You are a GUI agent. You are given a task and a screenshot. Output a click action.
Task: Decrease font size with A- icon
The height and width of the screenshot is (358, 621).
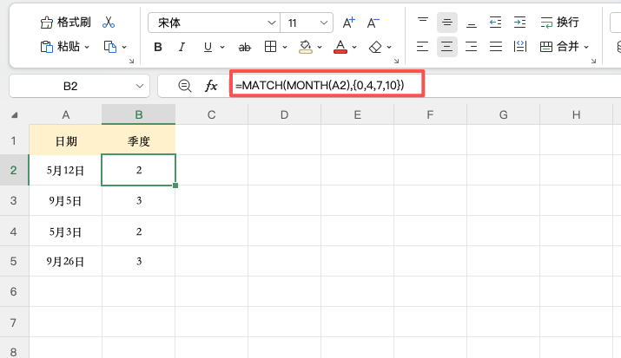coord(373,23)
